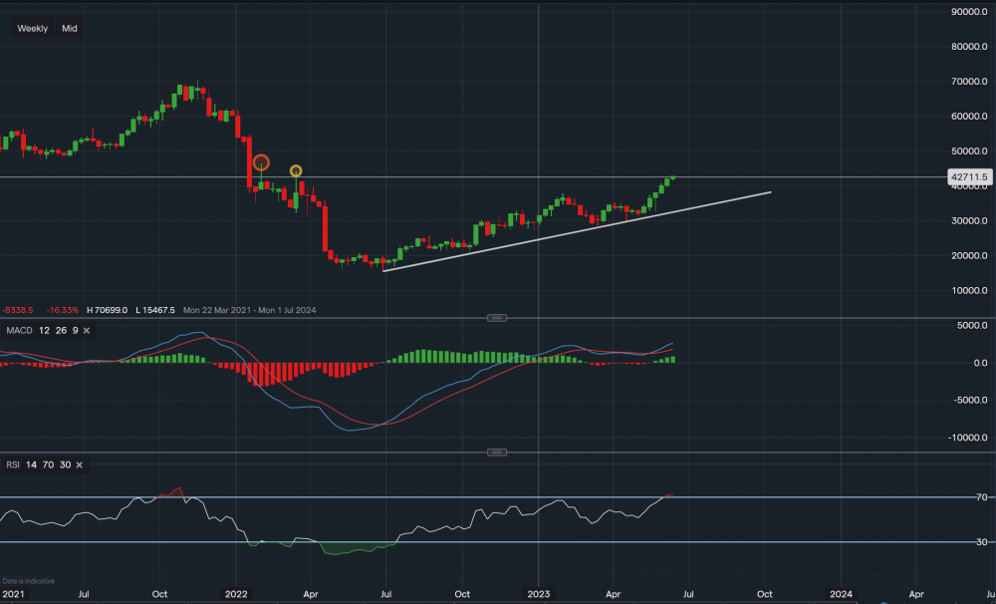Click the resize handle above MACD pane

pyautogui.click(x=495, y=318)
